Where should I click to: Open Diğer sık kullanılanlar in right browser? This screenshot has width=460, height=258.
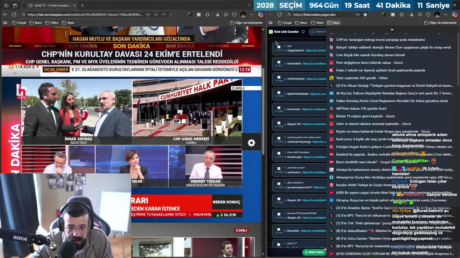[440, 23]
